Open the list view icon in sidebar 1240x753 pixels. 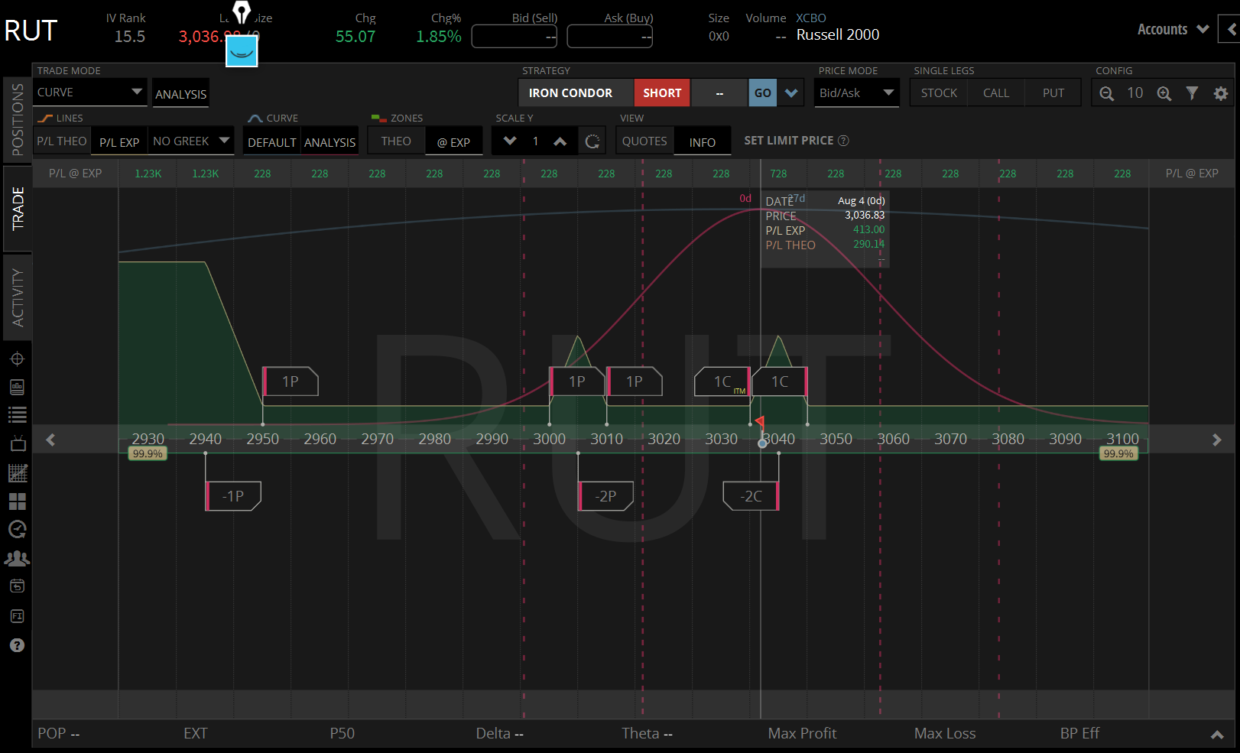tap(17, 415)
